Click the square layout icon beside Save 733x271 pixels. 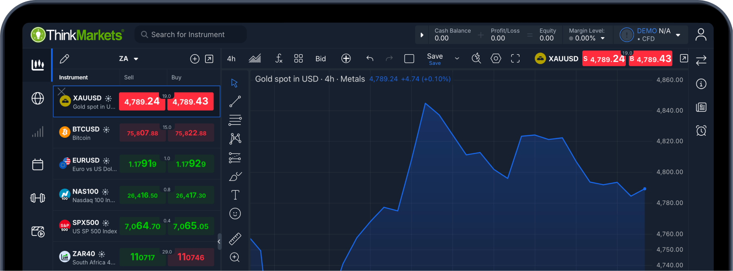point(409,59)
